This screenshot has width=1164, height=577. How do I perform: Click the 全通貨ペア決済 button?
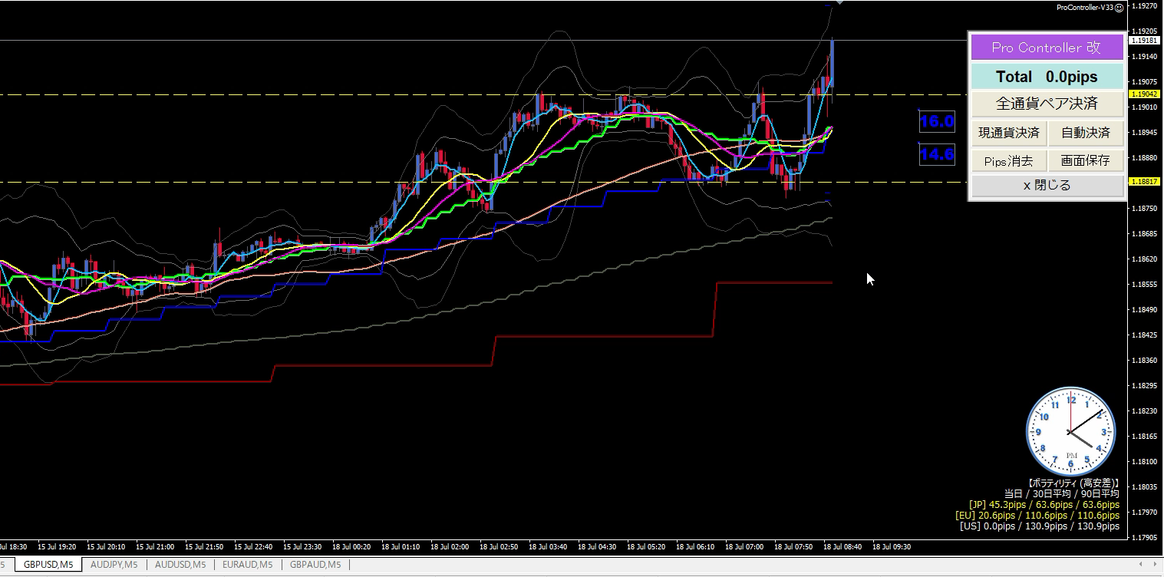[x=1047, y=104]
